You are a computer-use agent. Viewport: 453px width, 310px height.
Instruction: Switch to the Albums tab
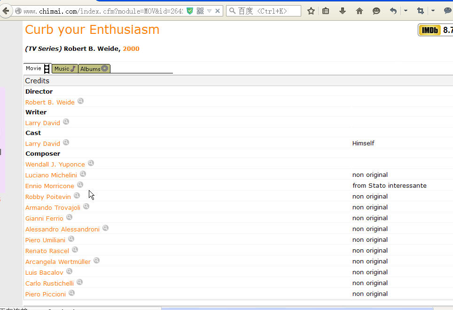click(x=94, y=69)
